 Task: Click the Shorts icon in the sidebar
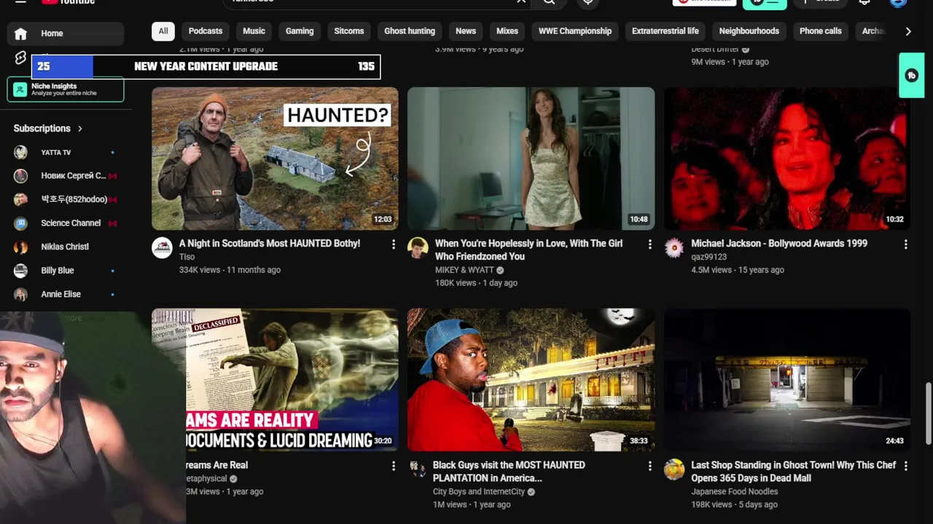pyautogui.click(x=20, y=57)
